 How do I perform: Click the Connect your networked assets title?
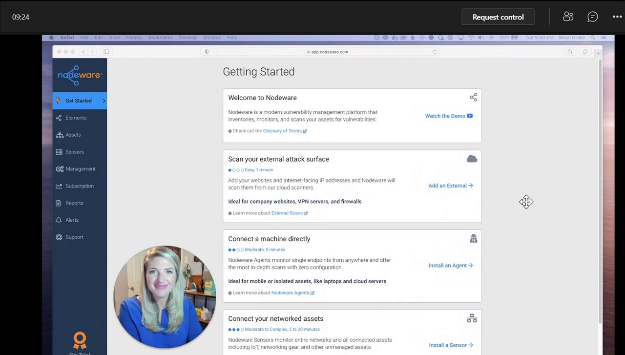click(x=275, y=318)
